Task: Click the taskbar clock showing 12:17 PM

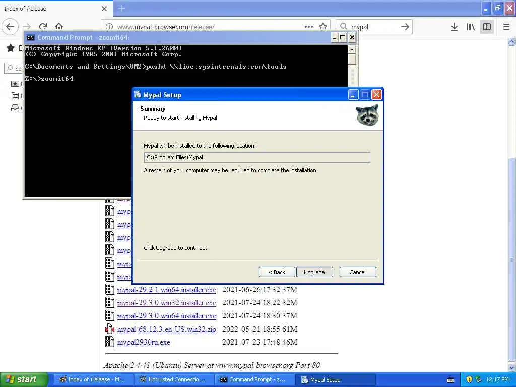Action: tap(497, 379)
